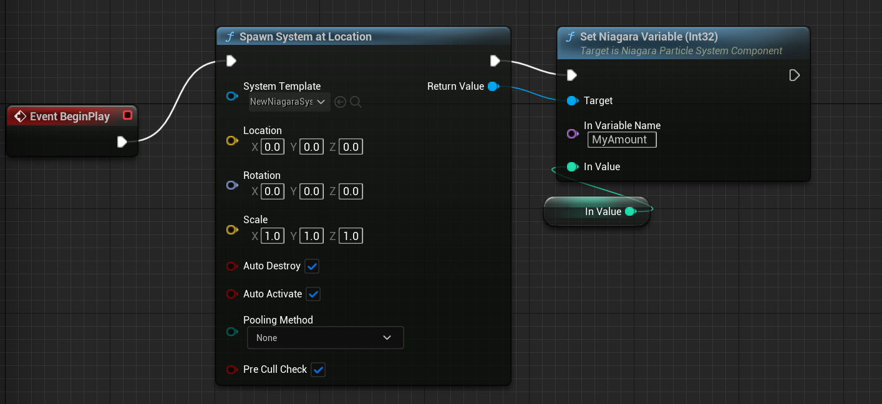Click the use-selected-asset arrow icon
This screenshot has width=882, height=404.
click(340, 102)
